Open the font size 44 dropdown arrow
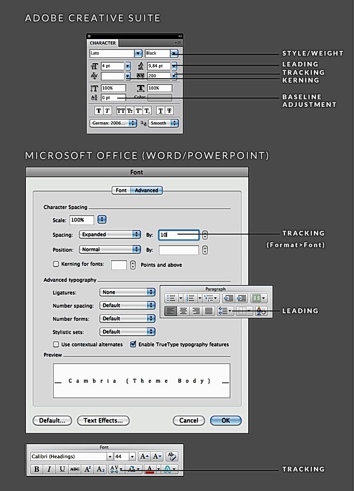Viewport: 354px width, 491px height. 132,456
